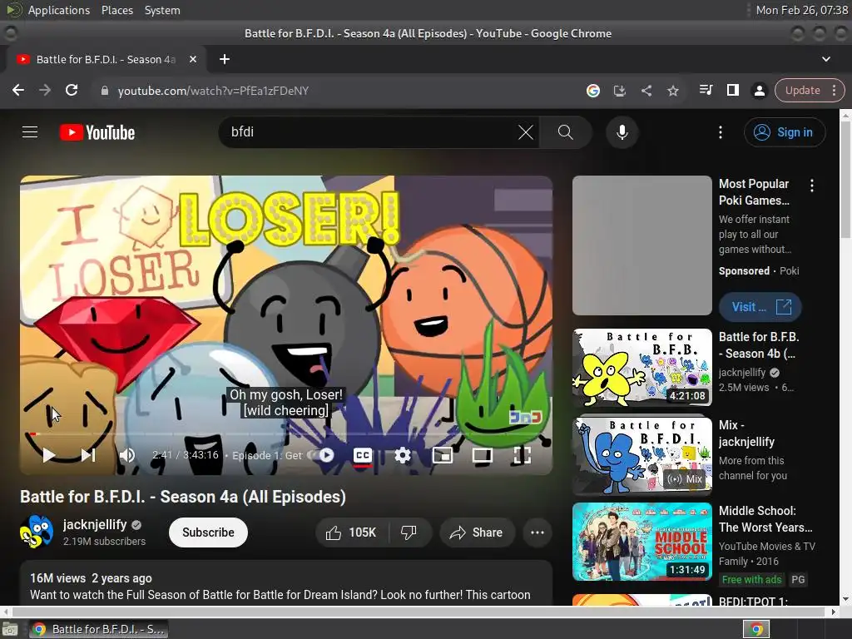Open jacknjellify channel avatar
Viewport: 852px width, 639px height.
[x=37, y=532]
